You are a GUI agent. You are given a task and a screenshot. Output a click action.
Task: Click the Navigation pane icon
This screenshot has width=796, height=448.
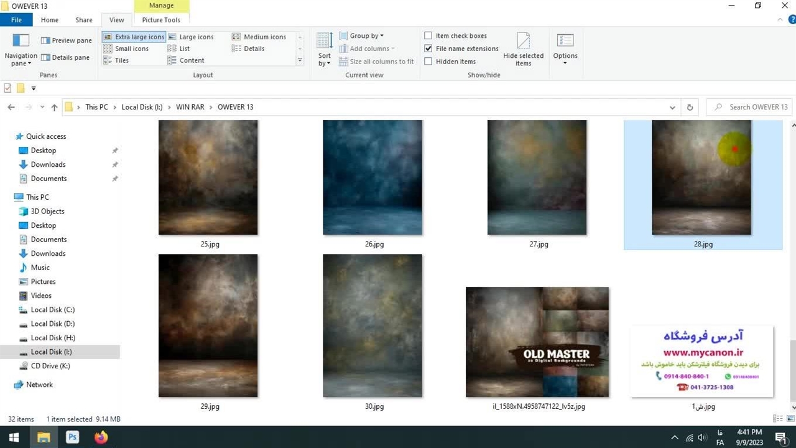point(21,41)
